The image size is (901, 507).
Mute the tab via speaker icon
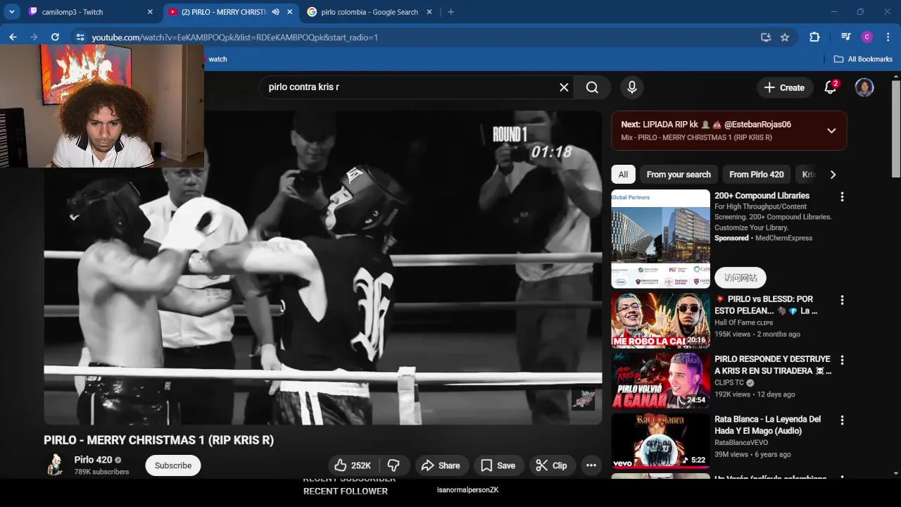point(276,12)
